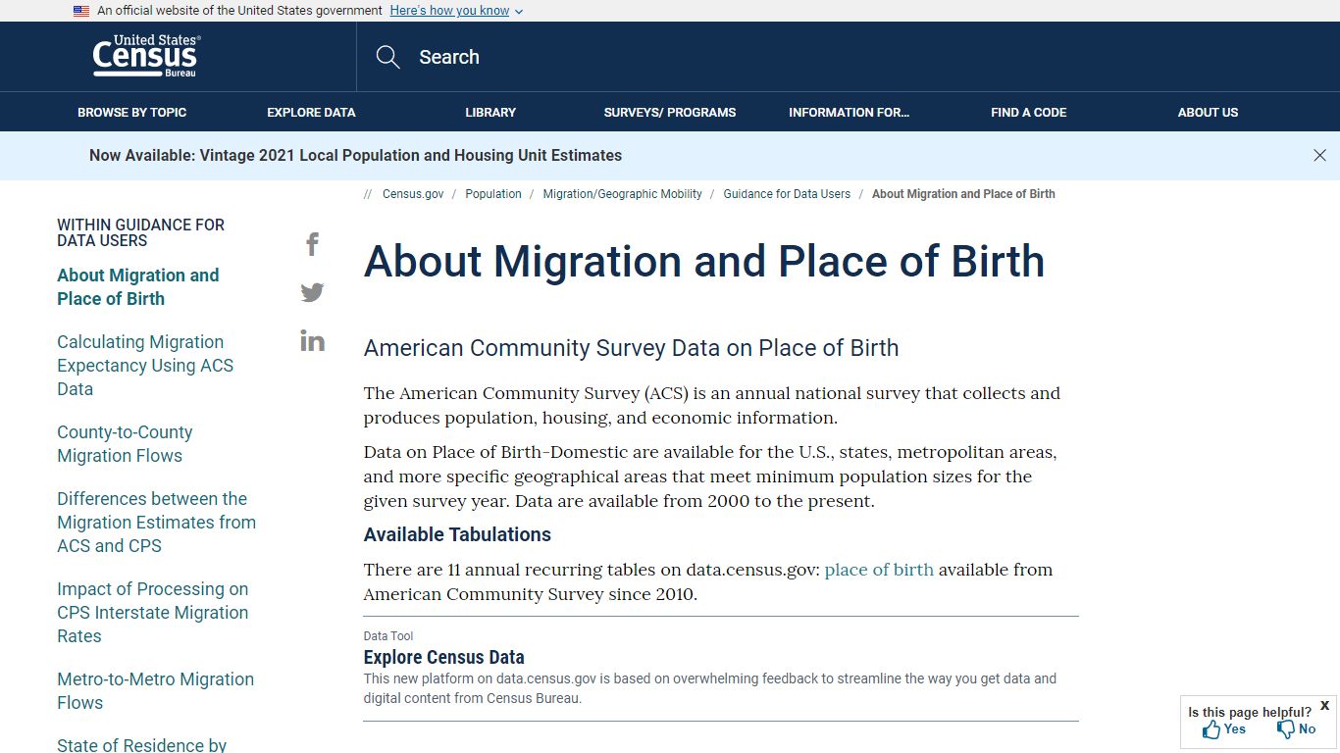Expand "Here's how you know" chevron
The image size is (1340, 753).
point(519,11)
